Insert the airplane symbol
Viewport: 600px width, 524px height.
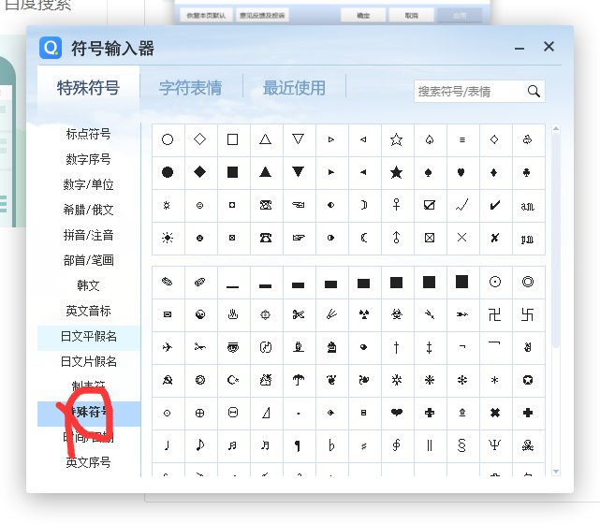tap(168, 347)
